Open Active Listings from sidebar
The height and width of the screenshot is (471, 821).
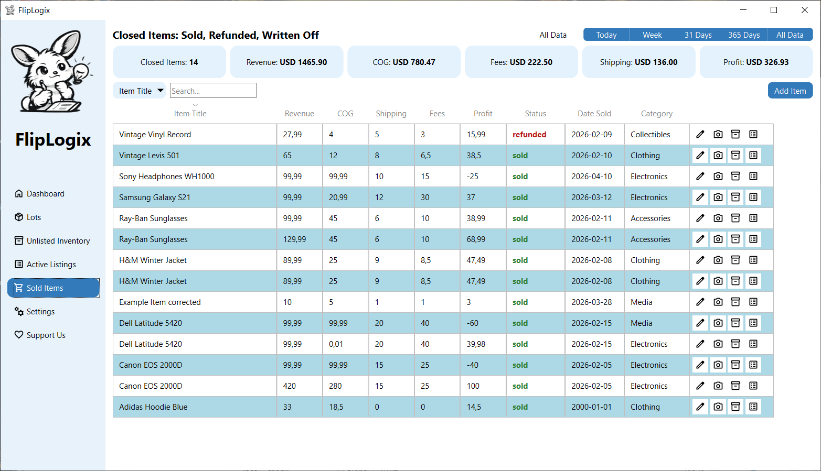(51, 265)
